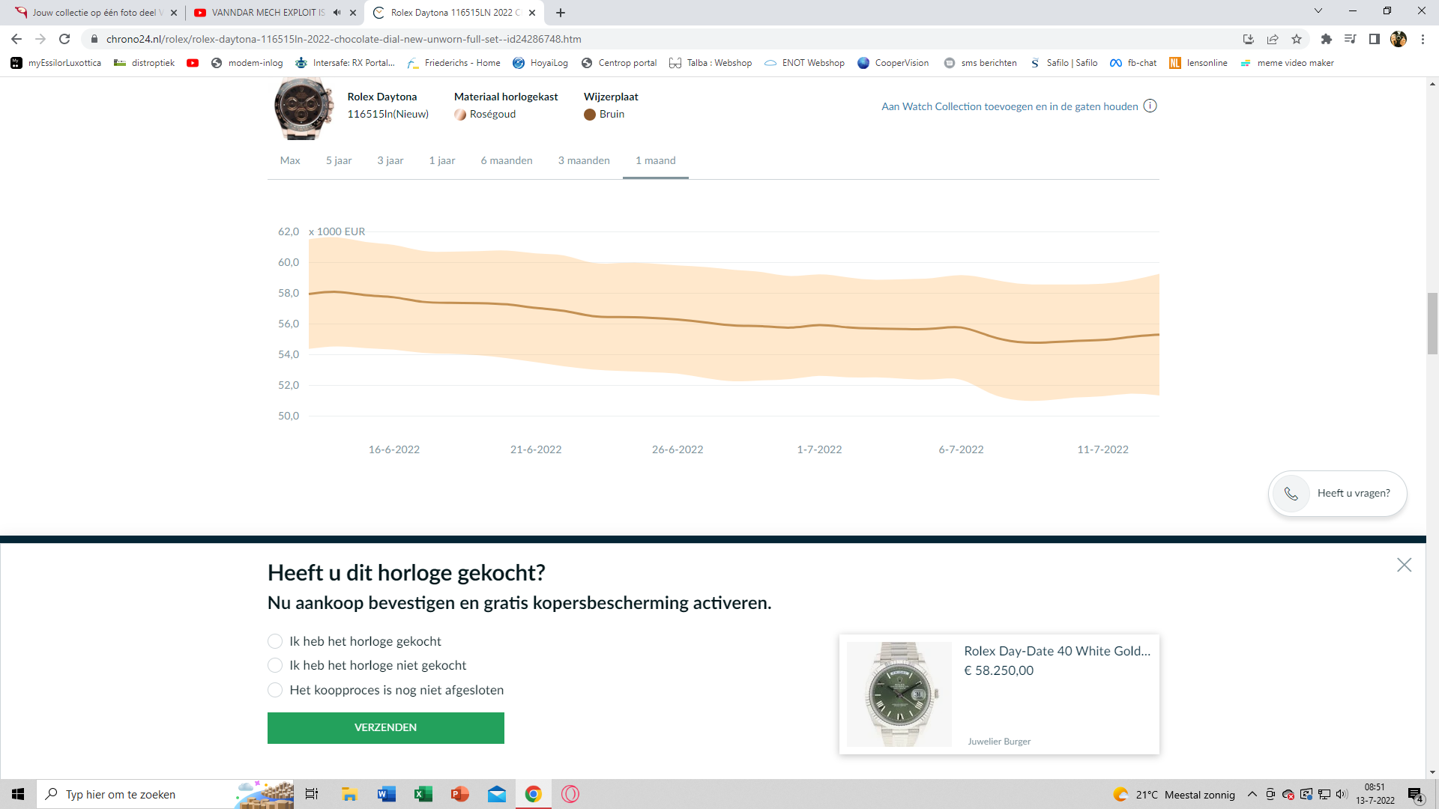Click Aan Watch Collection toevoegen link

pos(1010,106)
